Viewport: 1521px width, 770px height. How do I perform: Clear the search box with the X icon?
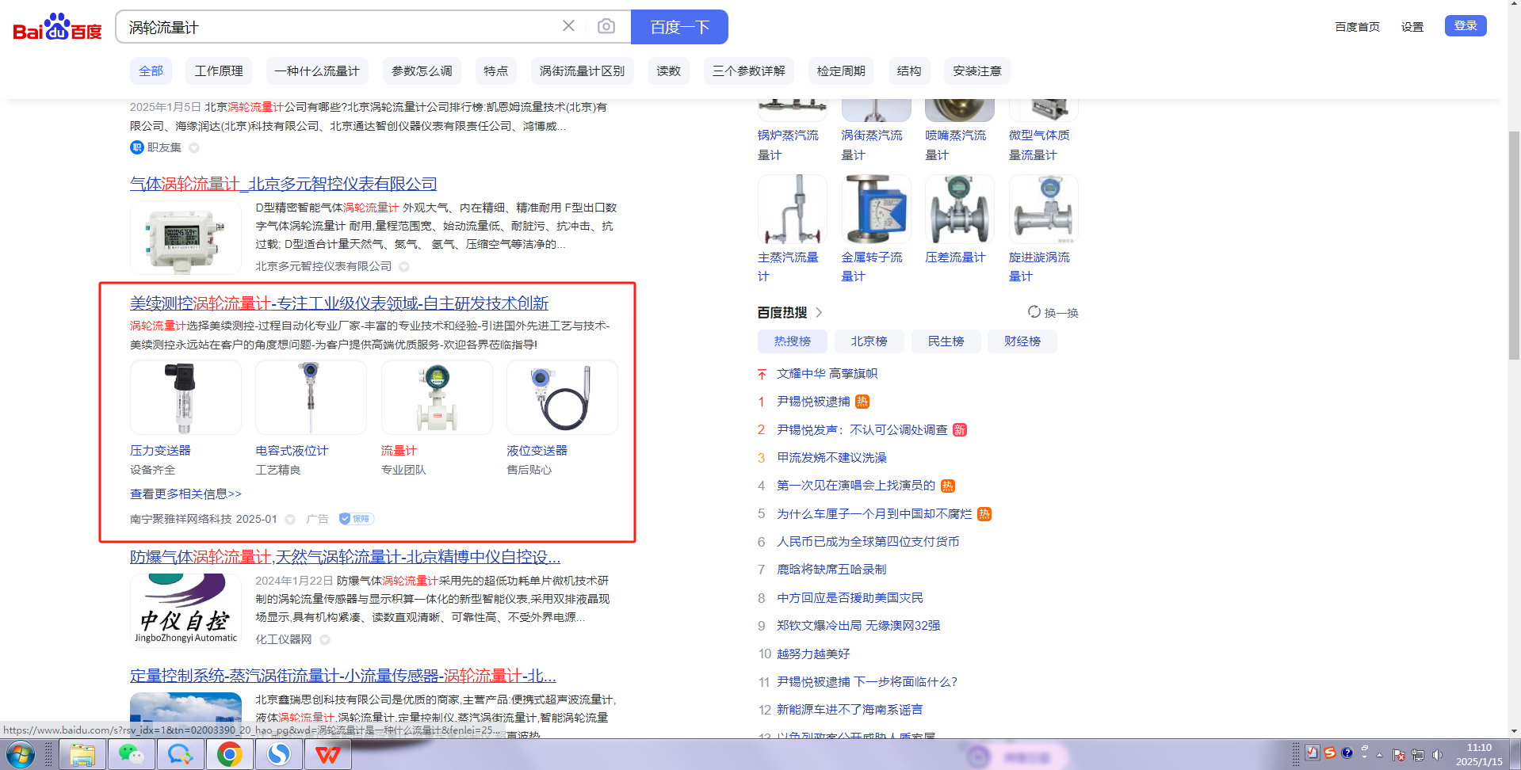point(568,26)
